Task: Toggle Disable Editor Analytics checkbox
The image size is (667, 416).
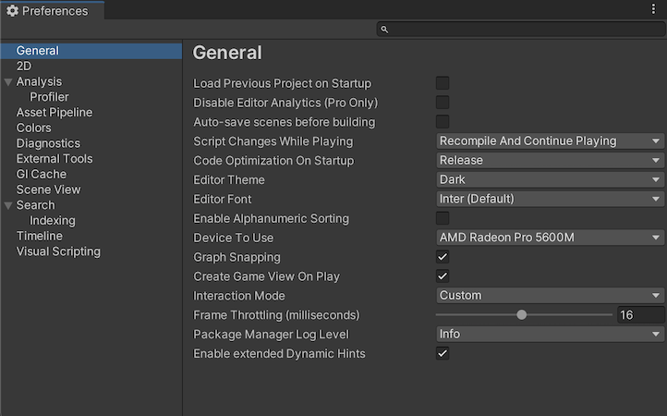Action: tap(443, 103)
